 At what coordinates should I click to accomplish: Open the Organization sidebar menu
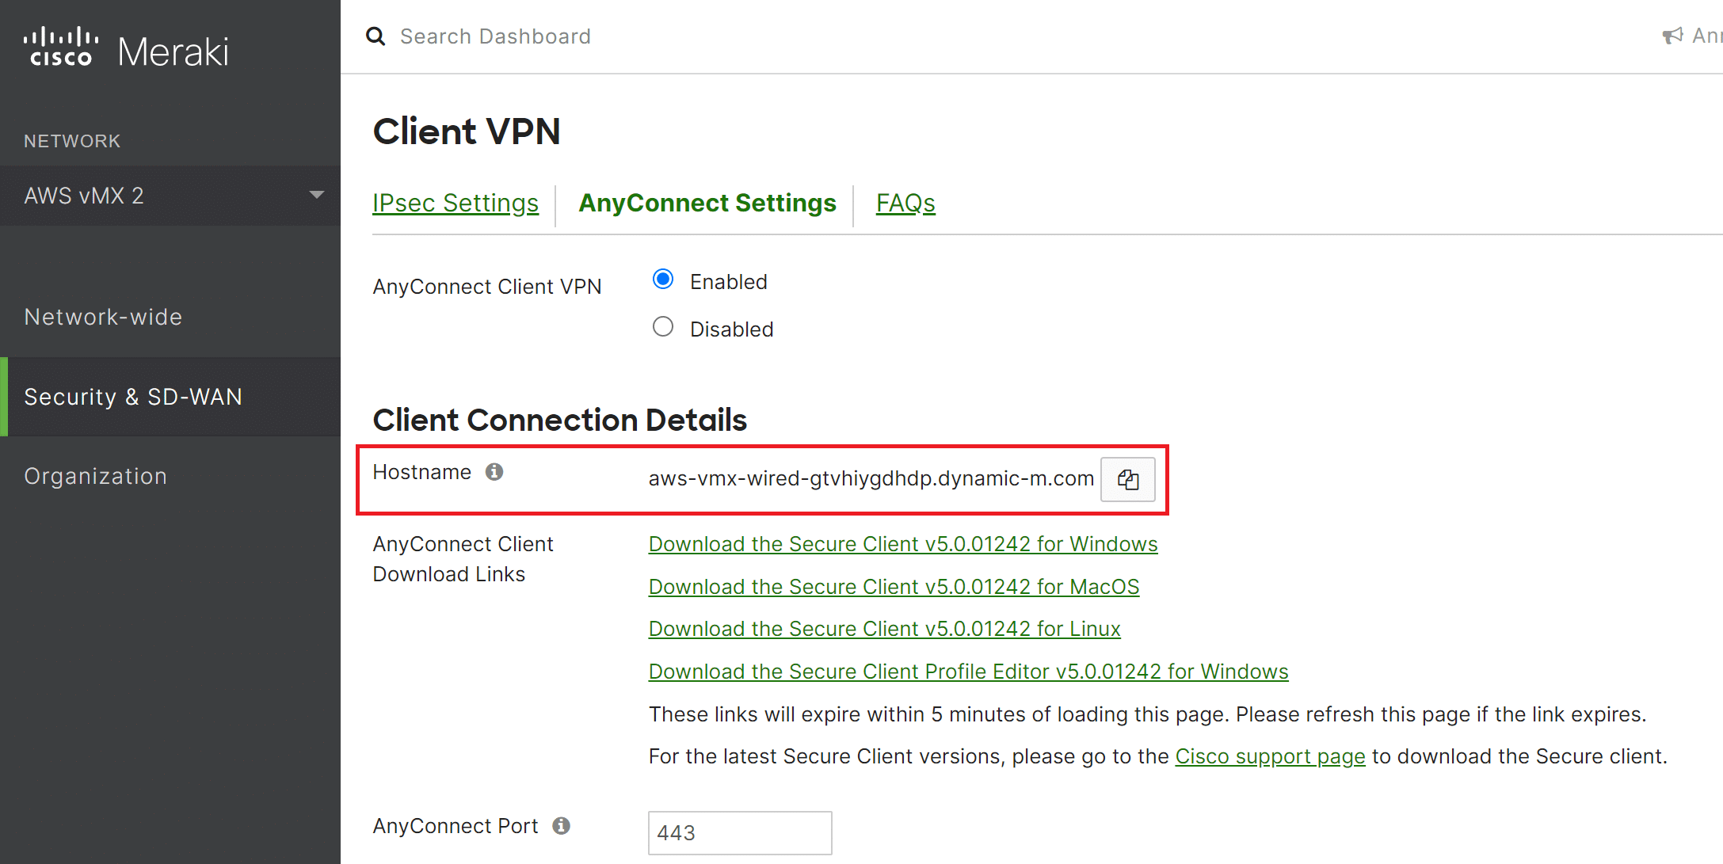[x=95, y=476]
